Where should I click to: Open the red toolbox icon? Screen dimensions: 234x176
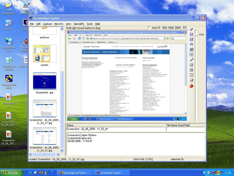click(x=191, y=86)
